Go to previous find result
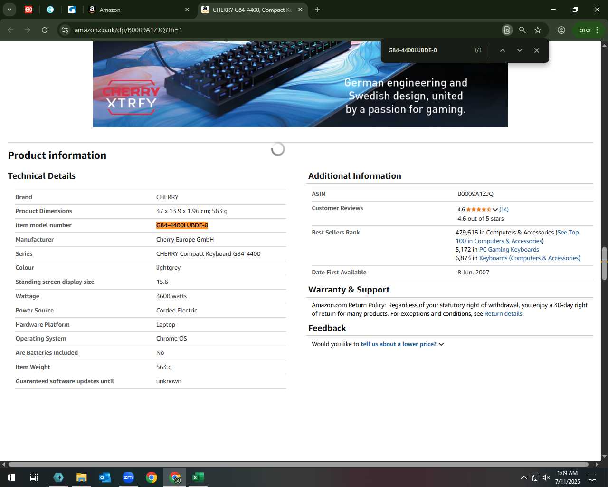 click(502, 50)
